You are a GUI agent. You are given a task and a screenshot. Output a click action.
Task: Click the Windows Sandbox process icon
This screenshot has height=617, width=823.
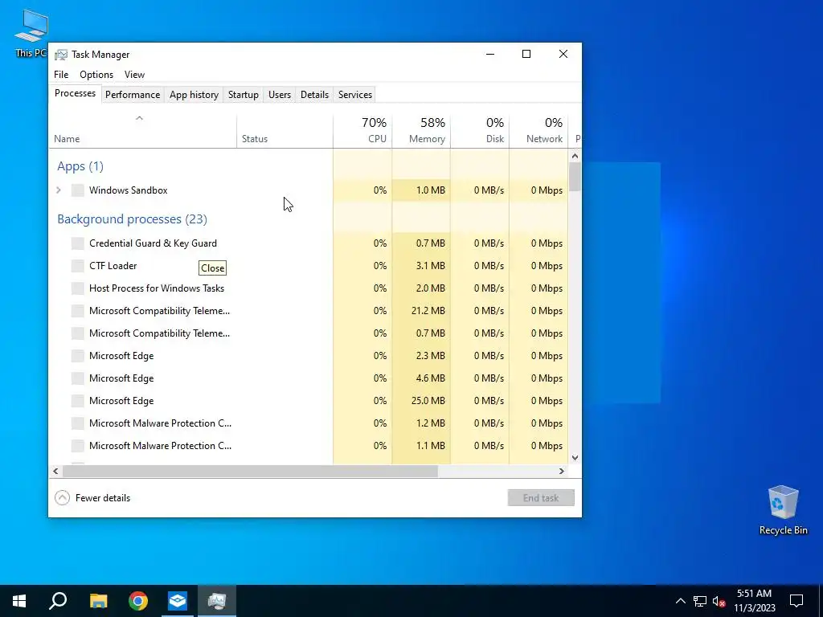tap(78, 190)
